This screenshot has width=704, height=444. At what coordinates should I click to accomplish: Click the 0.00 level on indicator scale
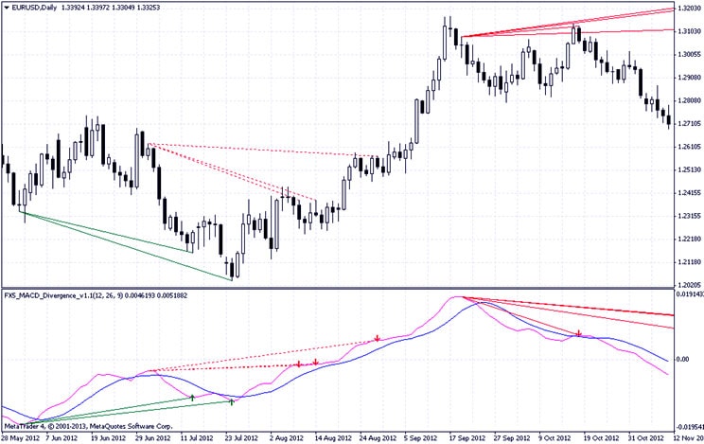pyautogui.click(x=685, y=360)
